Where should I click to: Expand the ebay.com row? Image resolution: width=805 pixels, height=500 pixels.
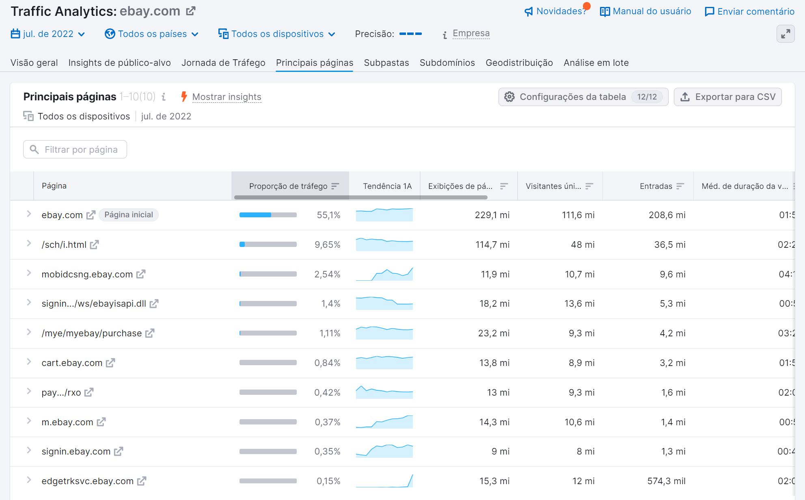point(29,214)
